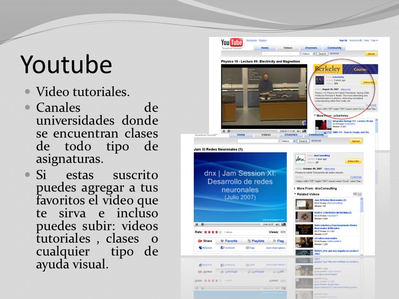Image resolution: width=399 pixels, height=299 pixels.
Task: Click the Worldwide link beside the YouTube logo
Action: 251,40
